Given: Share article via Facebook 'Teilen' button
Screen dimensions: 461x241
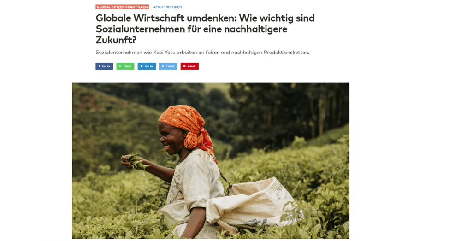Looking at the screenshot, I should click(x=104, y=66).
